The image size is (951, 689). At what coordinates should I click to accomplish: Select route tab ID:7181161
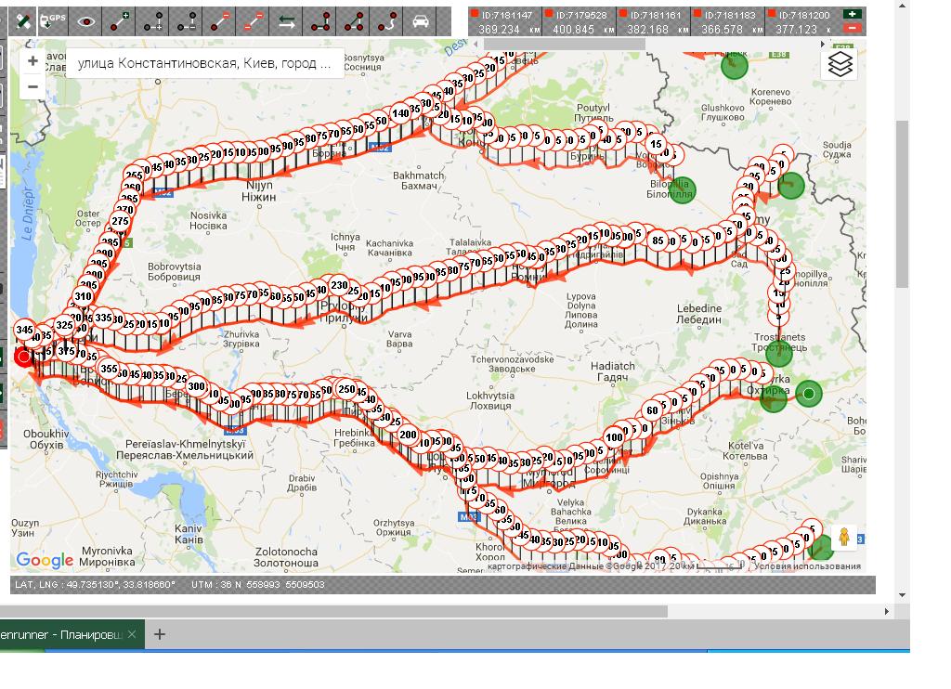pos(655,21)
